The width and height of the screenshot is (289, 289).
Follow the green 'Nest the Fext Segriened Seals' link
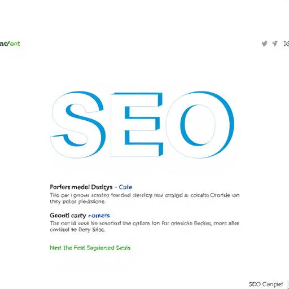point(90,248)
